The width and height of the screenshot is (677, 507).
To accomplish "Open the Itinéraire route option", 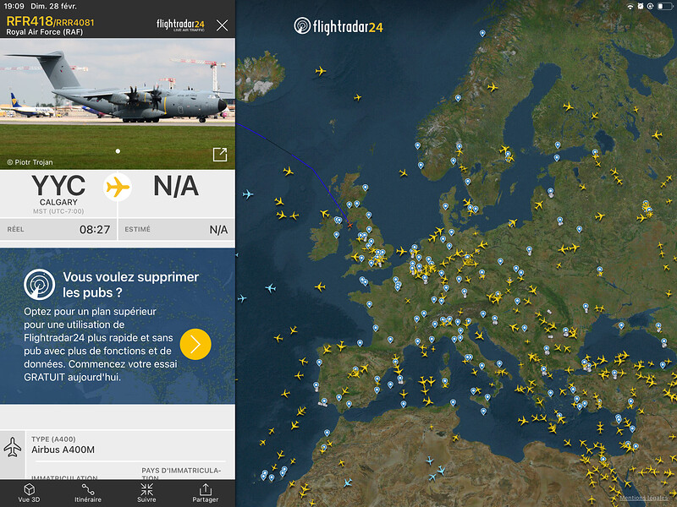I will (88, 493).
